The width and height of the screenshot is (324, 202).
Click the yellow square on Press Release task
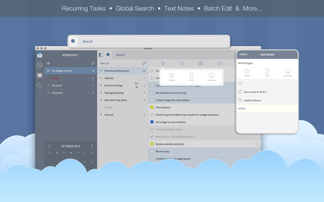(152, 107)
